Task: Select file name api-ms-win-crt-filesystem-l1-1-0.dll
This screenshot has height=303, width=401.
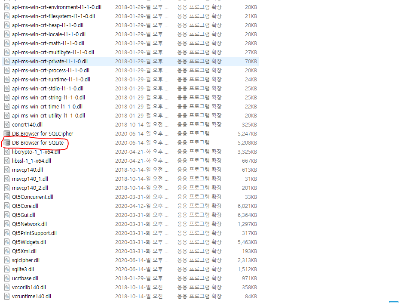Action: pos(53,16)
